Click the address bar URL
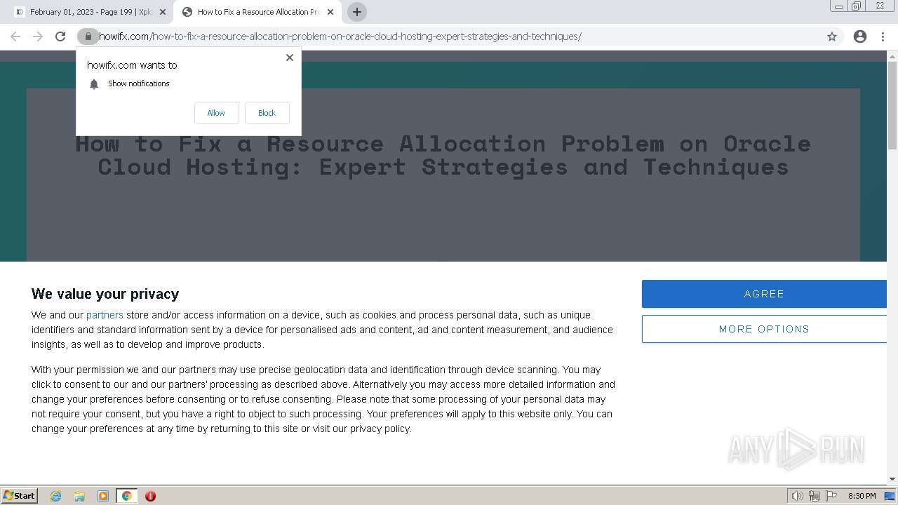Image resolution: width=898 pixels, height=505 pixels. pyautogui.click(x=340, y=36)
